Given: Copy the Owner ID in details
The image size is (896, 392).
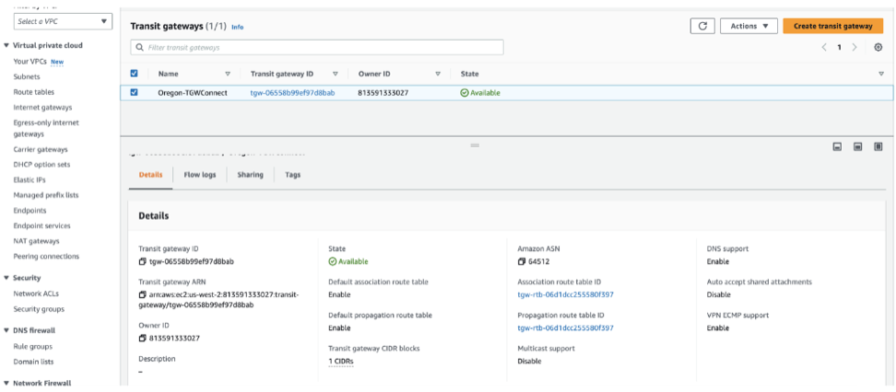Looking at the screenshot, I should coord(143,338).
